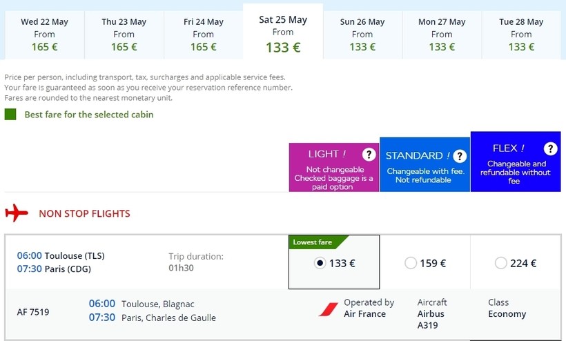Click the red airplane non stop icon

tap(15, 213)
